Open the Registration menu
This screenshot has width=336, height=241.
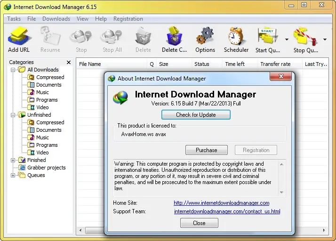pos(128,19)
